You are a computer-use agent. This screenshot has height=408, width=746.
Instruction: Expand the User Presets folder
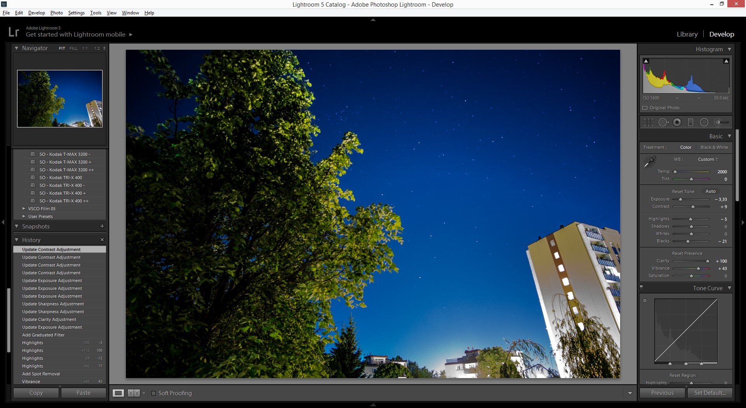24,216
